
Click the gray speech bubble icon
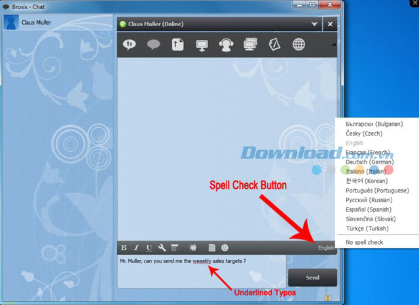click(154, 45)
